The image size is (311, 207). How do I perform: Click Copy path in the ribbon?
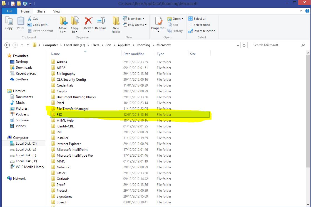(x=38, y=25)
